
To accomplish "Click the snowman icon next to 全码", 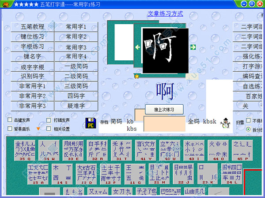I will tap(225, 123).
